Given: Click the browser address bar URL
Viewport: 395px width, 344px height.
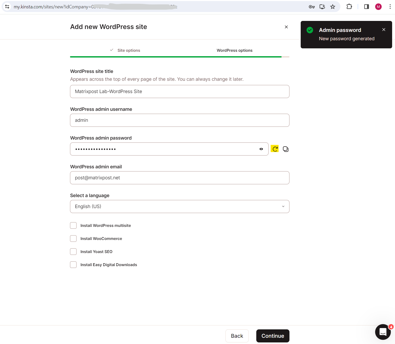Looking at the screenshot, I should pos(95,7).
